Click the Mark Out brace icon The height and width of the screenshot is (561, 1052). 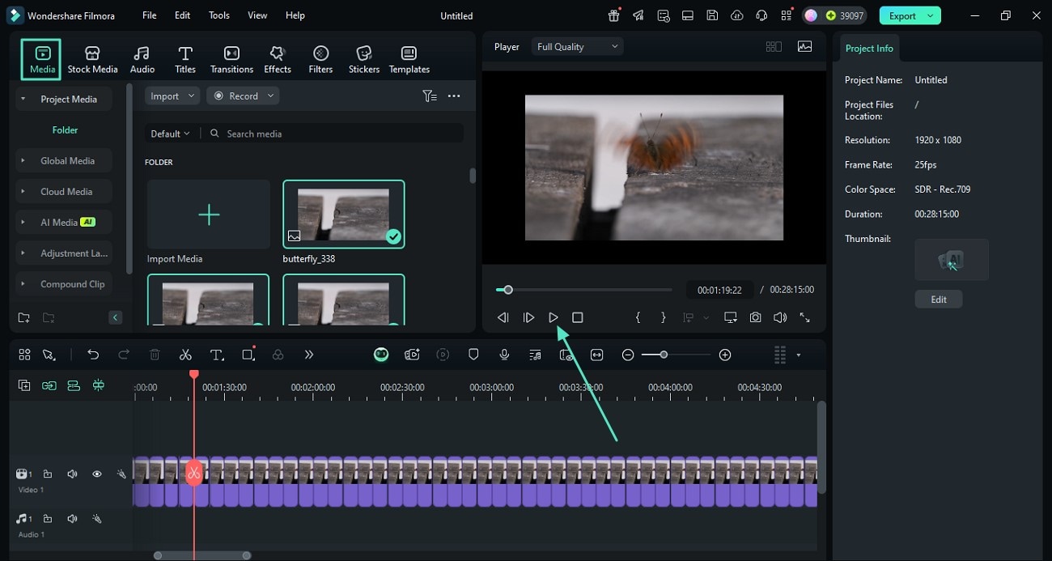(664, 317)
